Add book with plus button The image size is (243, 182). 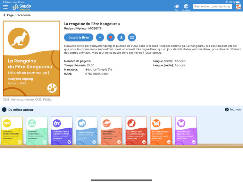click(100, 37)
